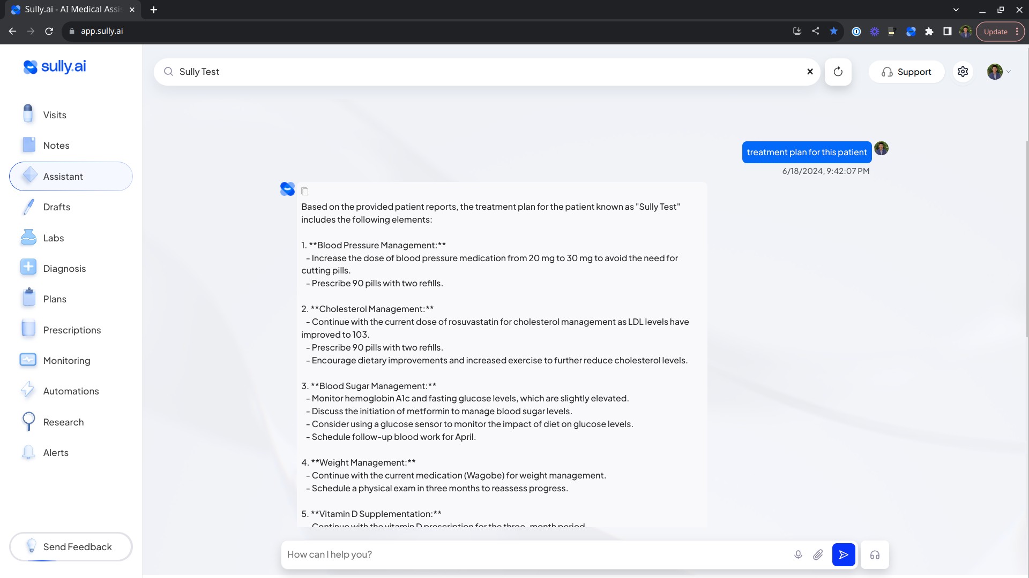The image size is (1029, 578).
Task: Go to Prescriptions in the sidebar
Action: [72, 330]
